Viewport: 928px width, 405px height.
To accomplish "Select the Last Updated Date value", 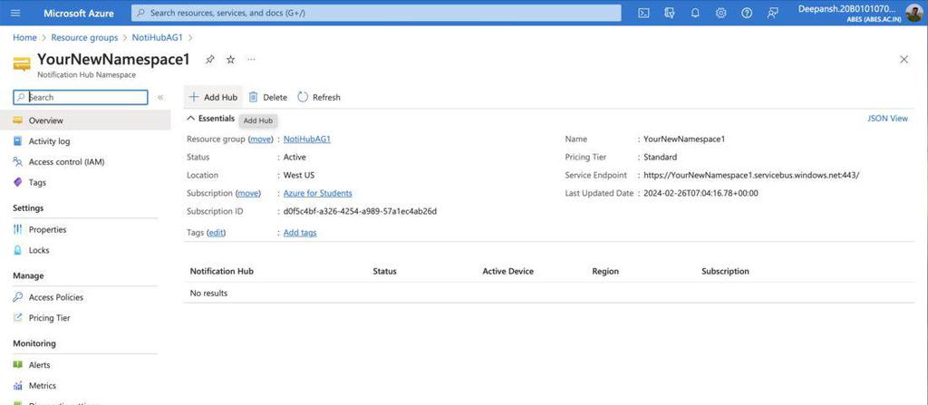I will 701,193.
